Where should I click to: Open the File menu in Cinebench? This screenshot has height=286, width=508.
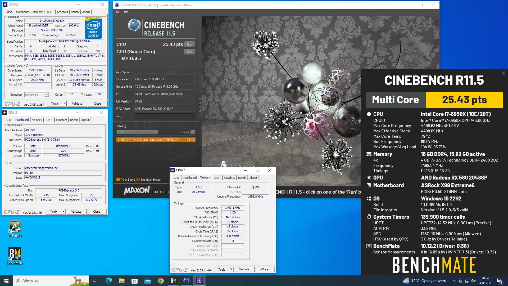click(x=117, y=12)
